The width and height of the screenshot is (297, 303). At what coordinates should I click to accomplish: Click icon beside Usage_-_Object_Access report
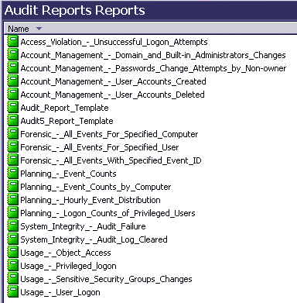coord(12,253)
